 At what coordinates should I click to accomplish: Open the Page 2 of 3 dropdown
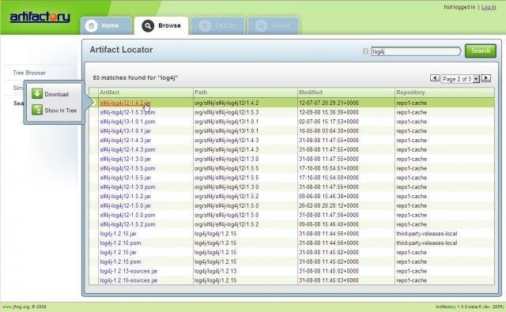[460, 79]
